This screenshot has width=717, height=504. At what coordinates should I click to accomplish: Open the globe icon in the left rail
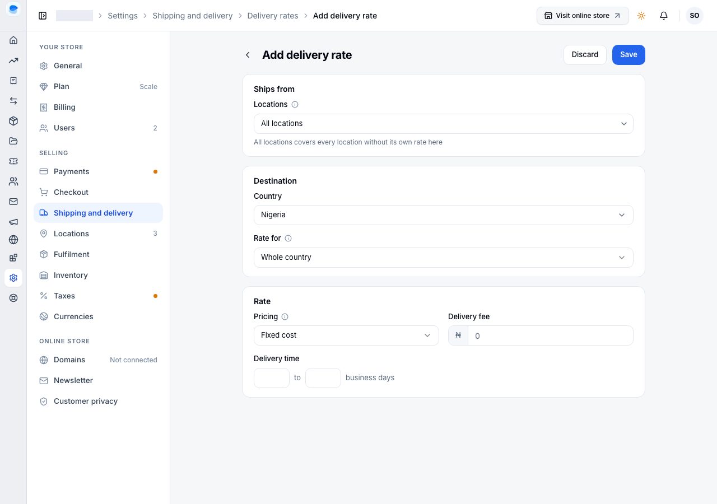coord(13,240)
